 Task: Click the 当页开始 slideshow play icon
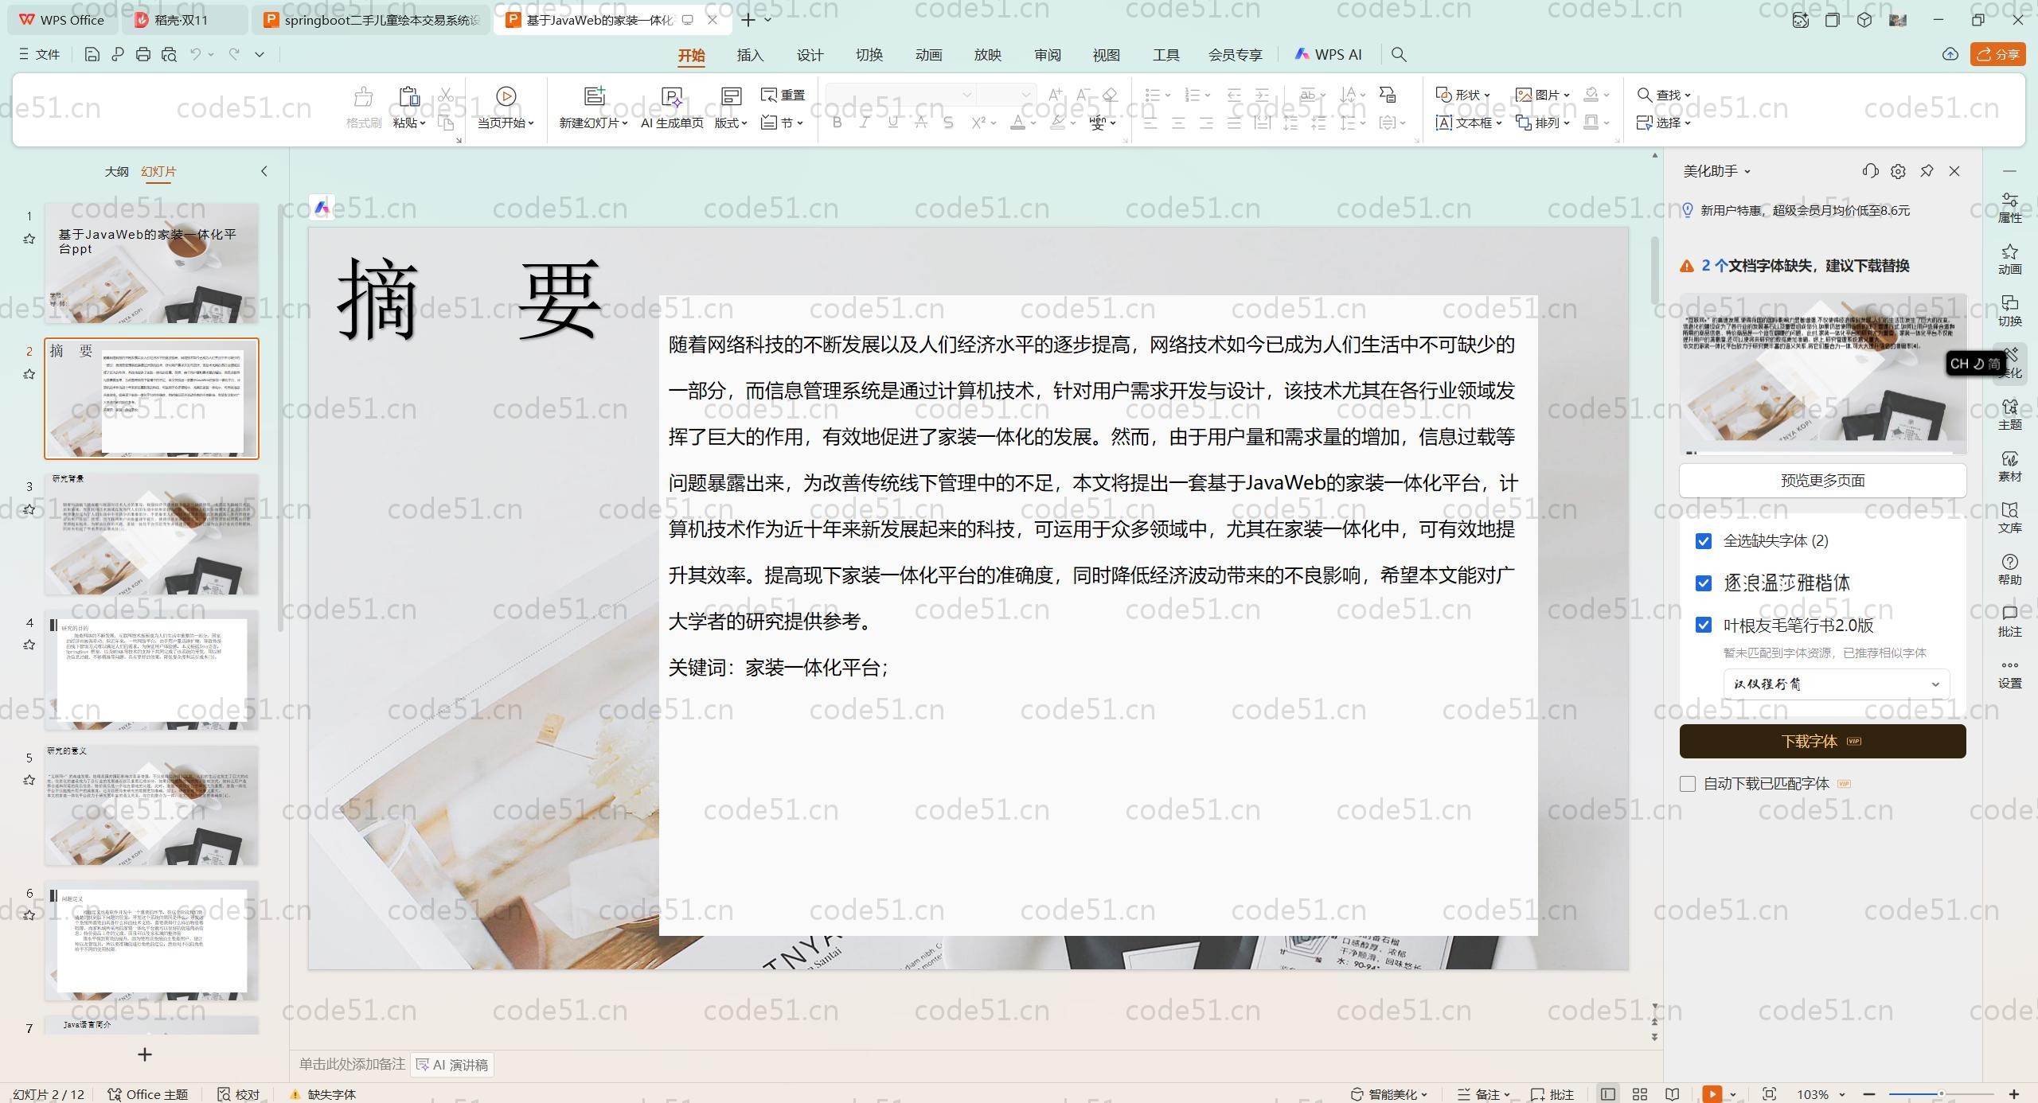tap(506, 96)
